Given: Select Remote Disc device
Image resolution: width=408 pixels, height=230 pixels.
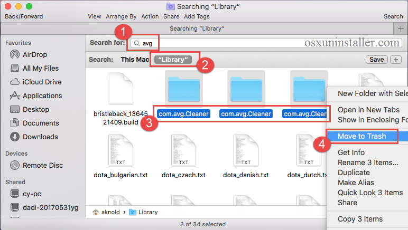Looking at the screenshot, I should coord(36,165).
